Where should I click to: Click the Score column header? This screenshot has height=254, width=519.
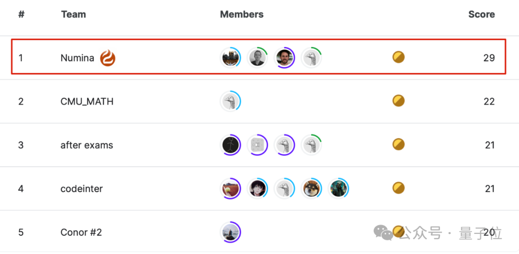[482, 14]
